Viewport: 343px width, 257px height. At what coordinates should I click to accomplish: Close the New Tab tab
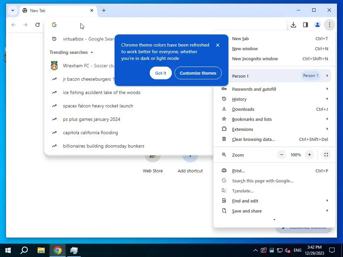click(x=92, y=10)
